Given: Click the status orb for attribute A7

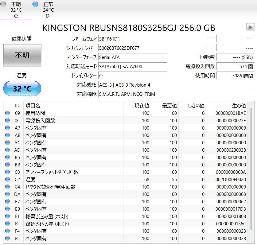Looking at the screenshot, I should 7,128.
